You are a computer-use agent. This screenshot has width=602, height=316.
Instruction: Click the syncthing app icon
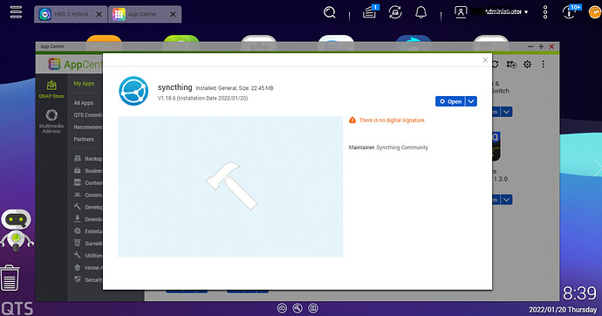133,91
